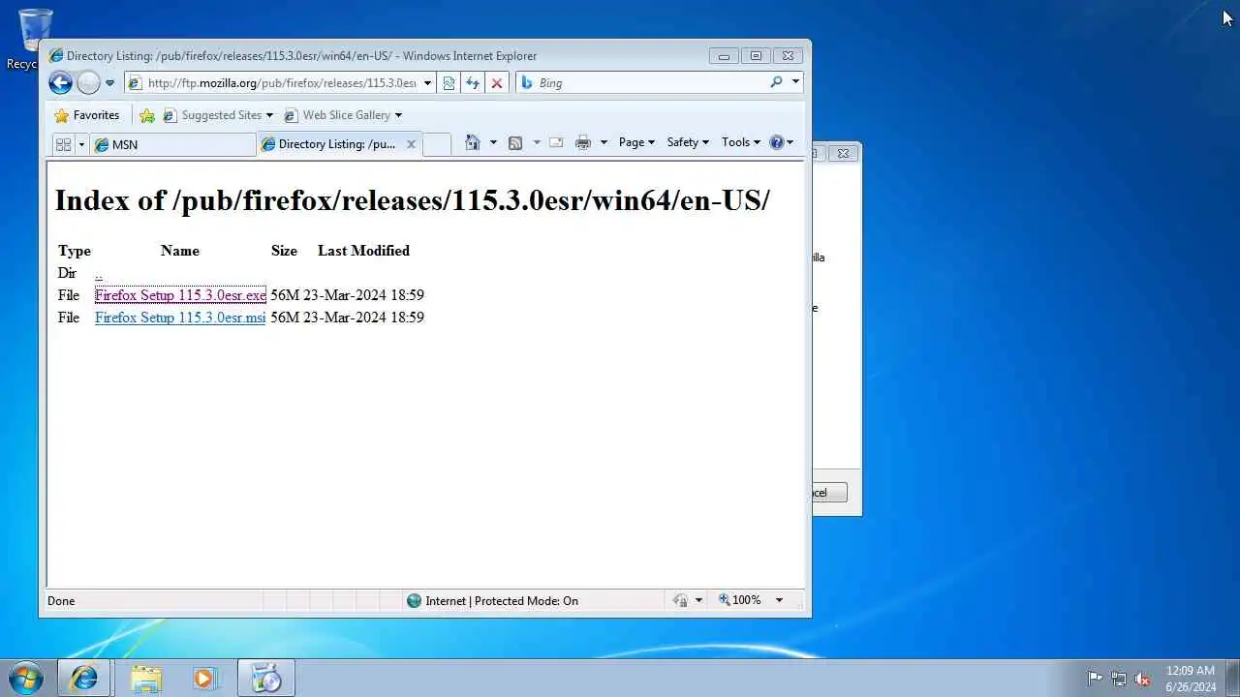Stop loading with the red X icon
The image size is (1240, 697).
(x=497, y=83)
